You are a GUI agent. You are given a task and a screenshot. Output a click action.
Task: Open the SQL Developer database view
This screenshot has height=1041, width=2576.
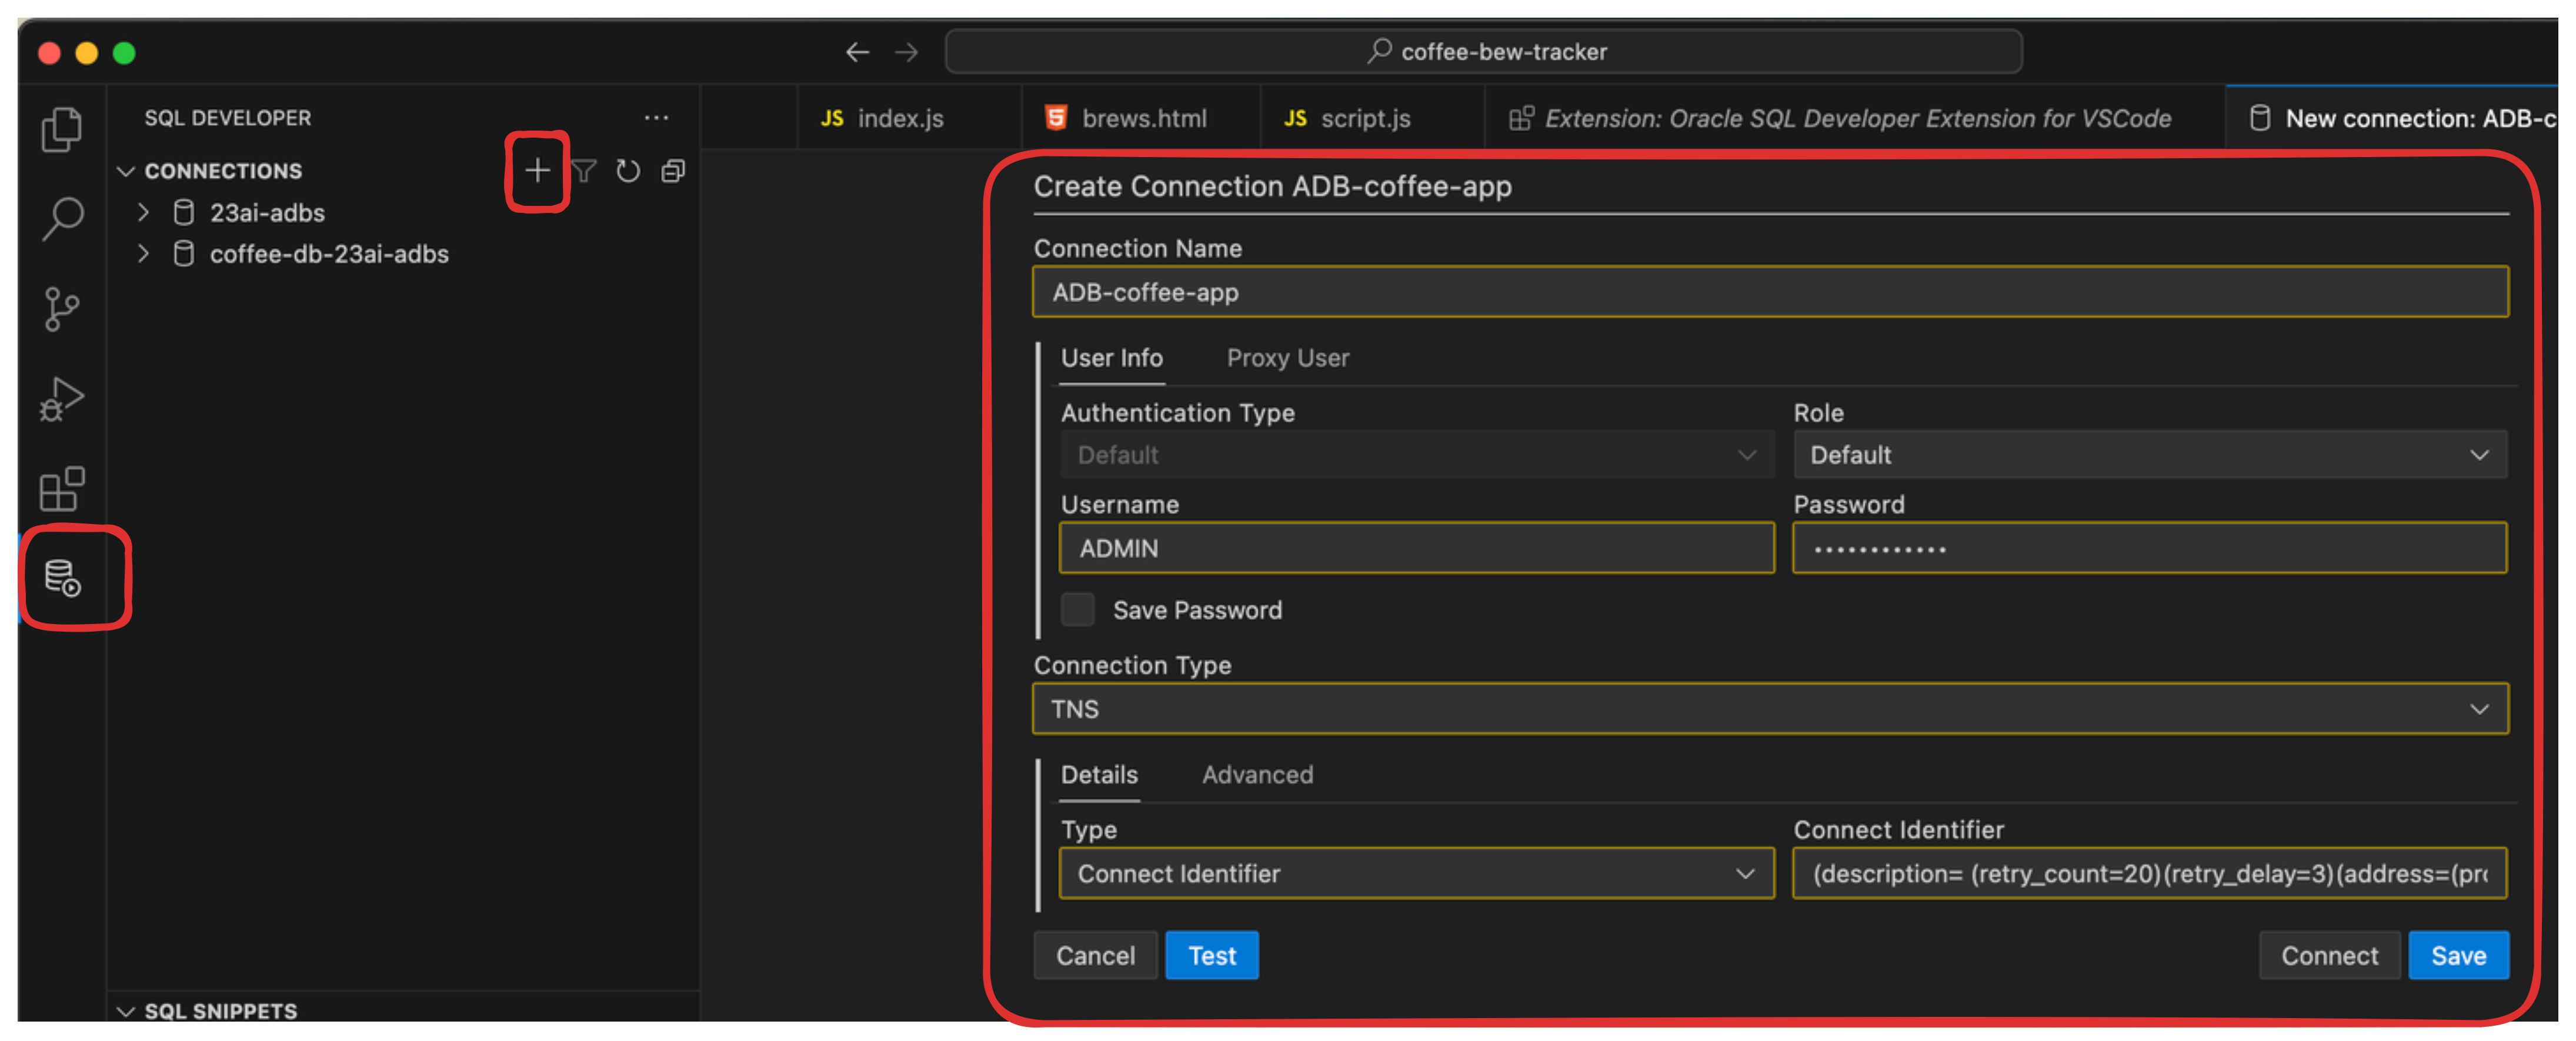pos(62,578)
